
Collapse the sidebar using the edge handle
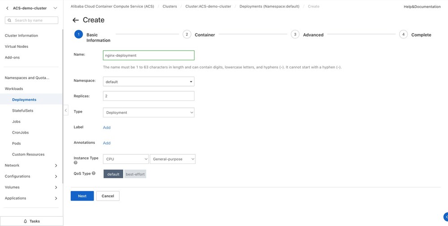tap(66, 110)
